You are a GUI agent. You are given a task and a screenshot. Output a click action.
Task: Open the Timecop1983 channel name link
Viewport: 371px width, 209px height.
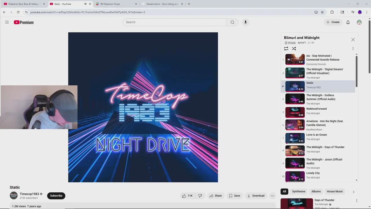29,194
